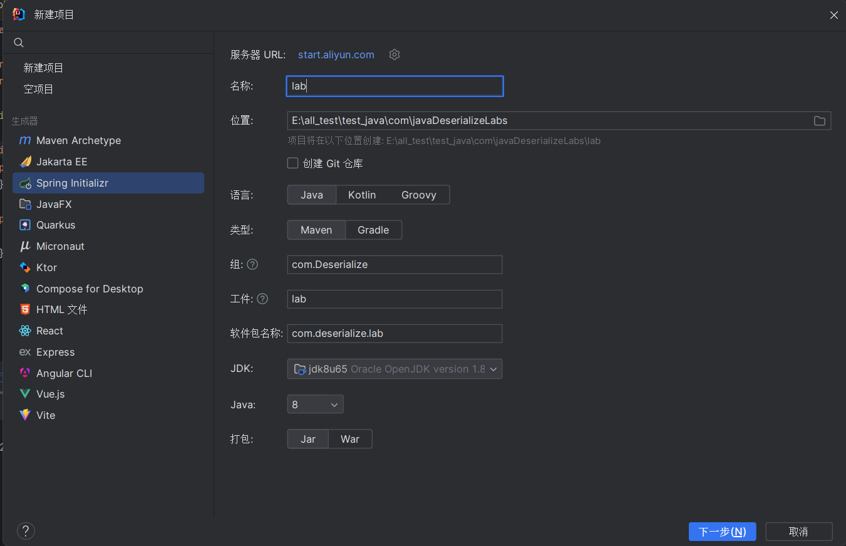Click the 下一步(N) button
The height and width of the screenshot is (546, 846).
(722, 532)
